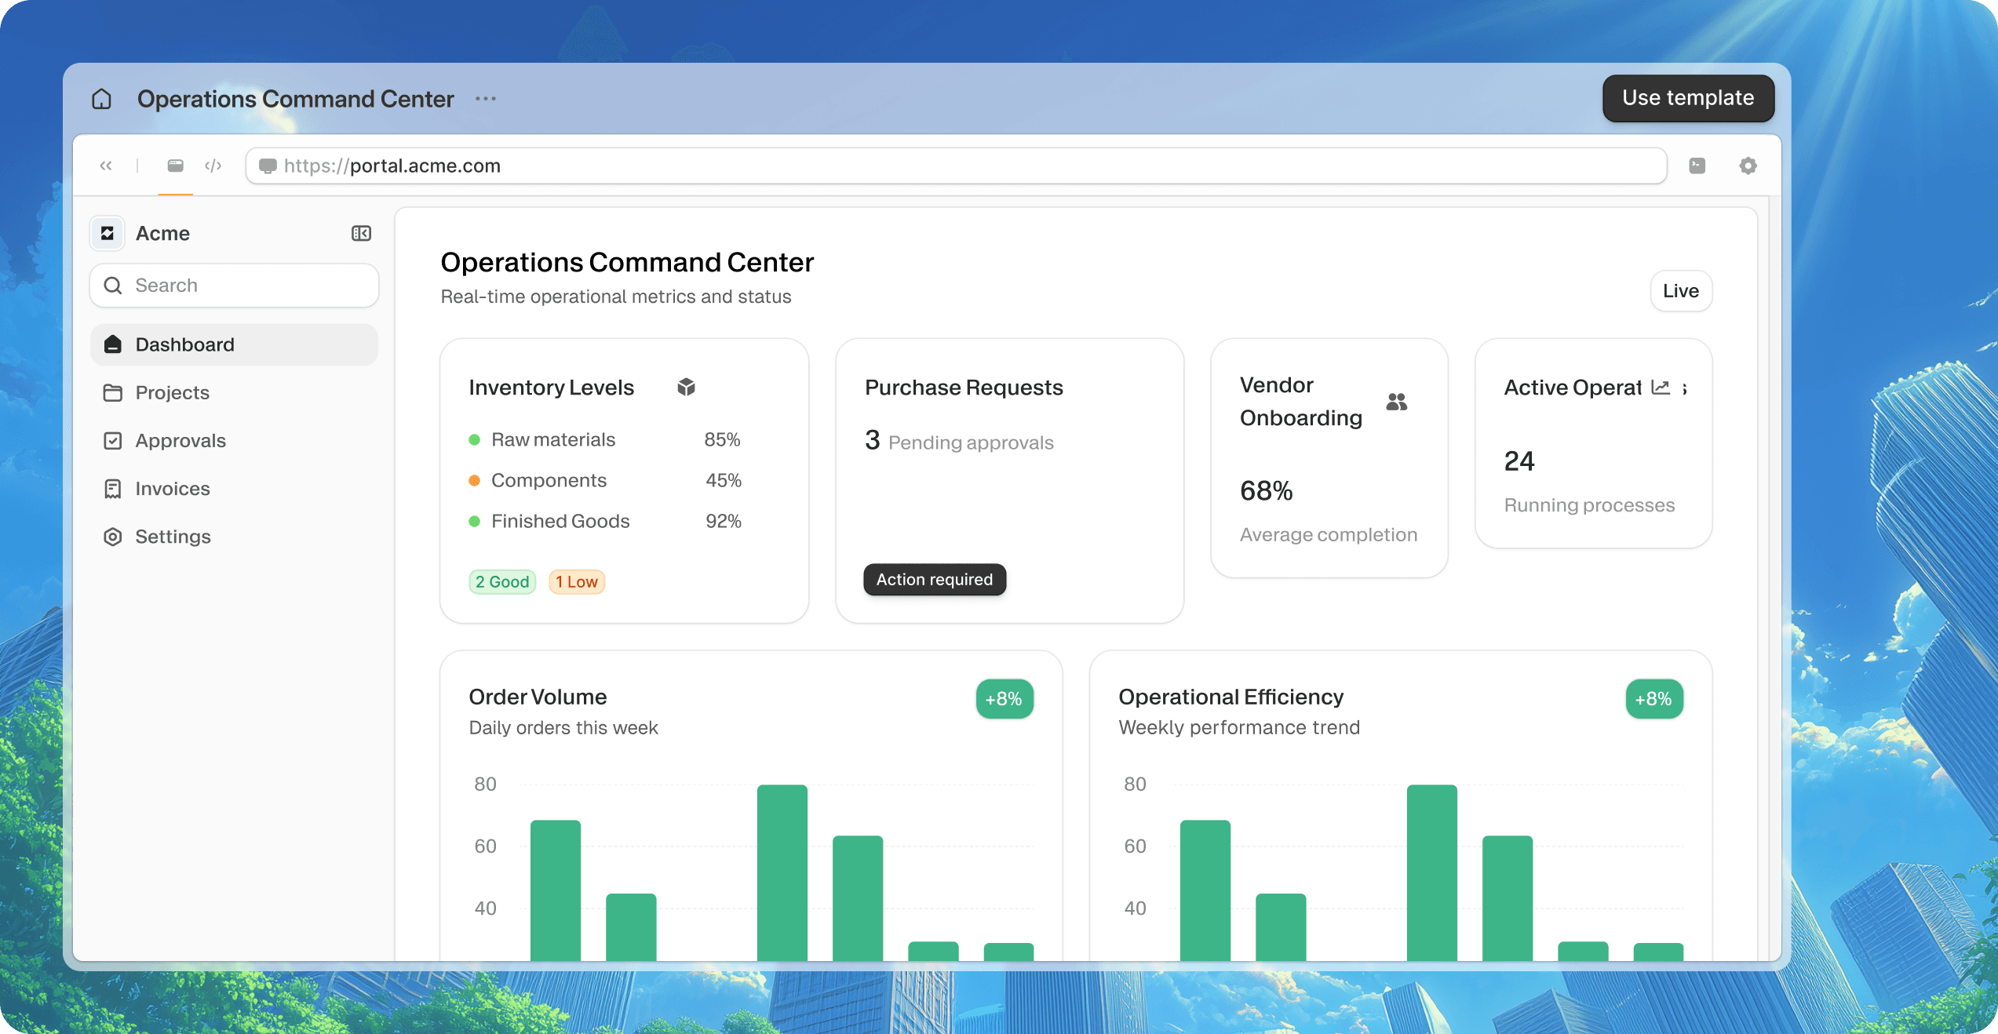Open Projects in the sidebar

(172, 392)
